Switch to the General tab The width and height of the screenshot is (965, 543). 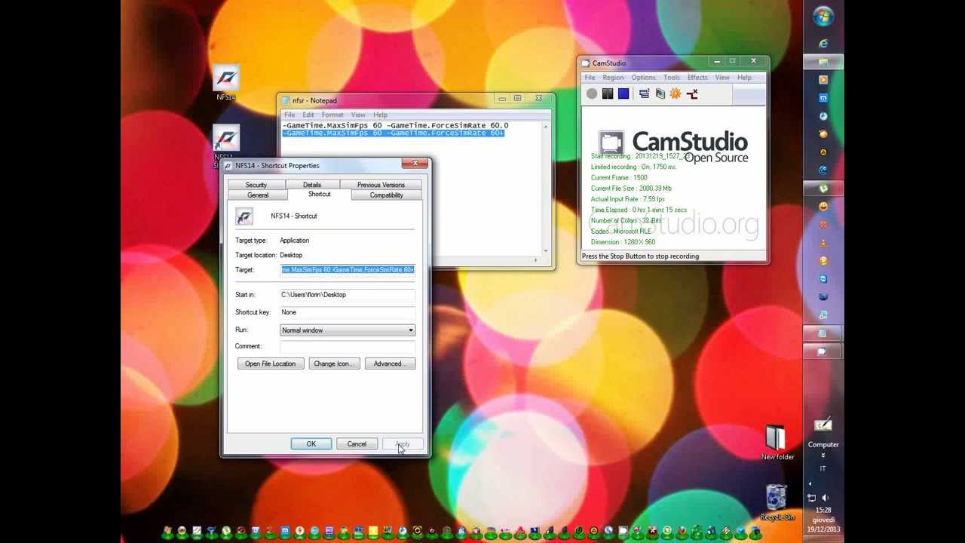(258, 195)
